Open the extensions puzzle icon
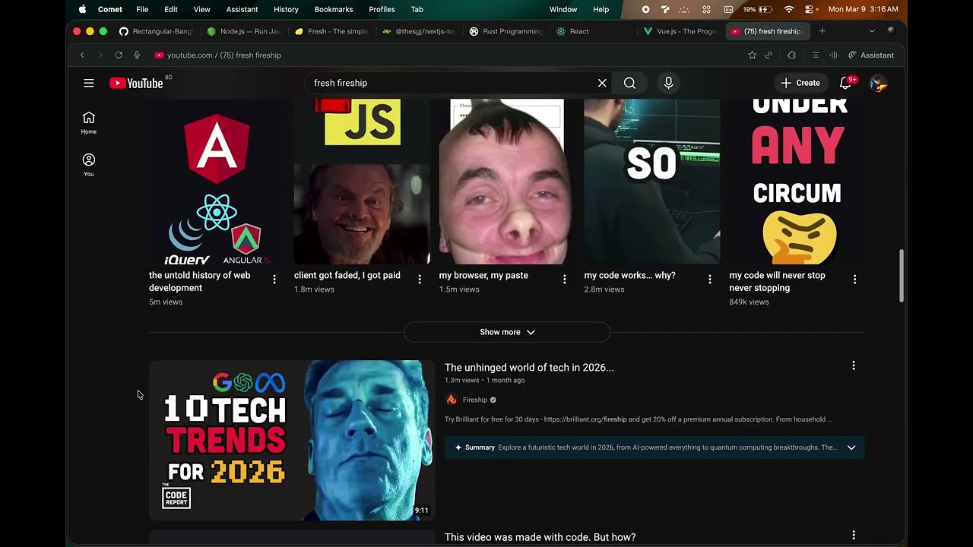973x547 pixels. click(791, 55)
